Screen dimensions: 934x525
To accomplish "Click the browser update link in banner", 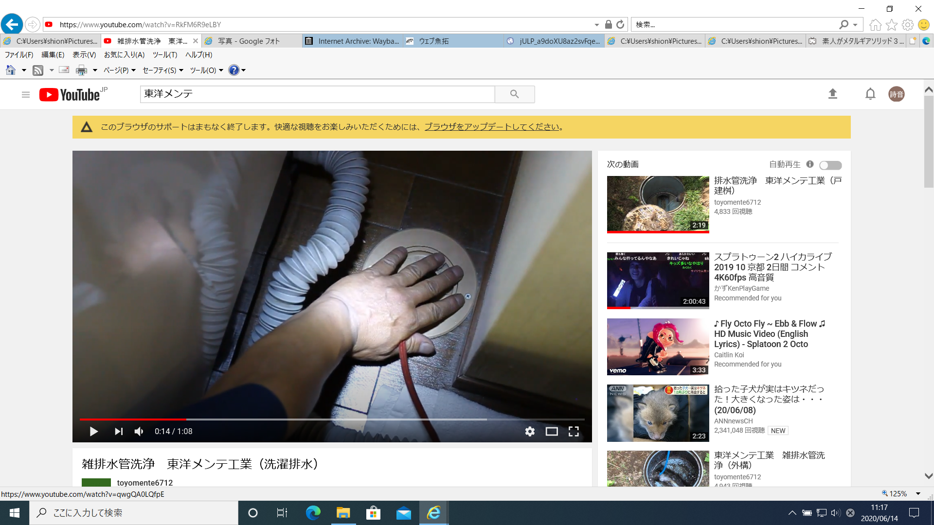I will [491, 127].
